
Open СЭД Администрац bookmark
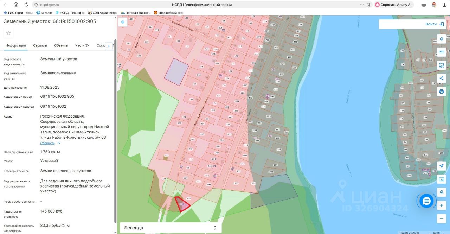coord(103,13)
